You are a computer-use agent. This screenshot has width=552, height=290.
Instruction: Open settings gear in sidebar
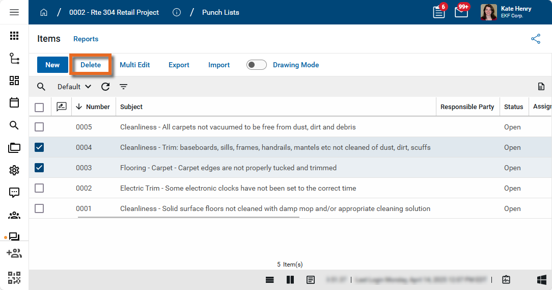point(14,170)
